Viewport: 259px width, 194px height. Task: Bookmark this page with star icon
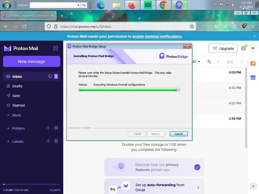point(192,26)
